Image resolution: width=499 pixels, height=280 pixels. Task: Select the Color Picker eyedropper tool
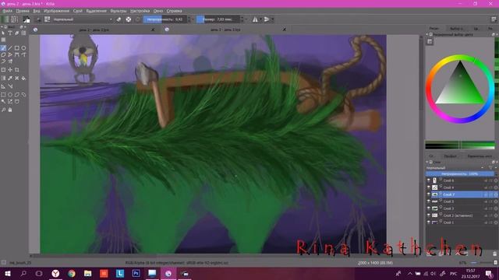click(x=10, y=78)
